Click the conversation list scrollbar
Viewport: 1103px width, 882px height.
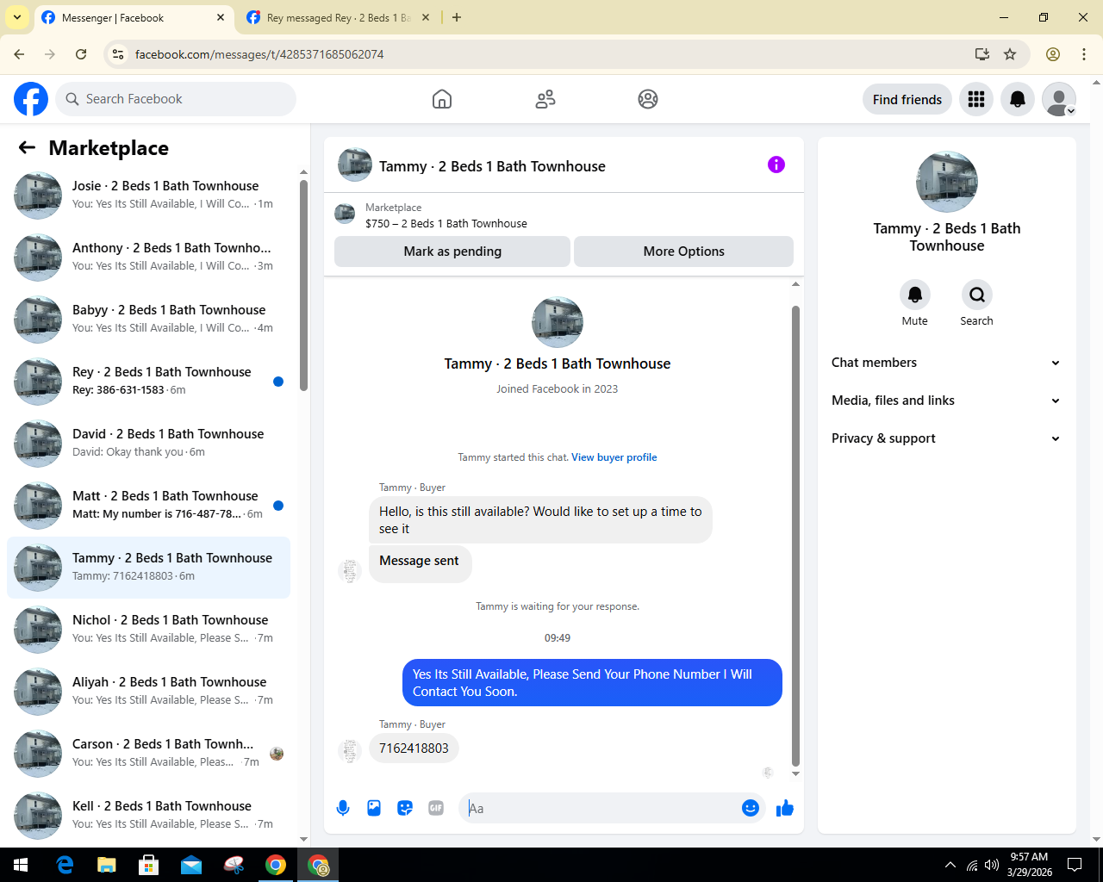tap(303, 284)
